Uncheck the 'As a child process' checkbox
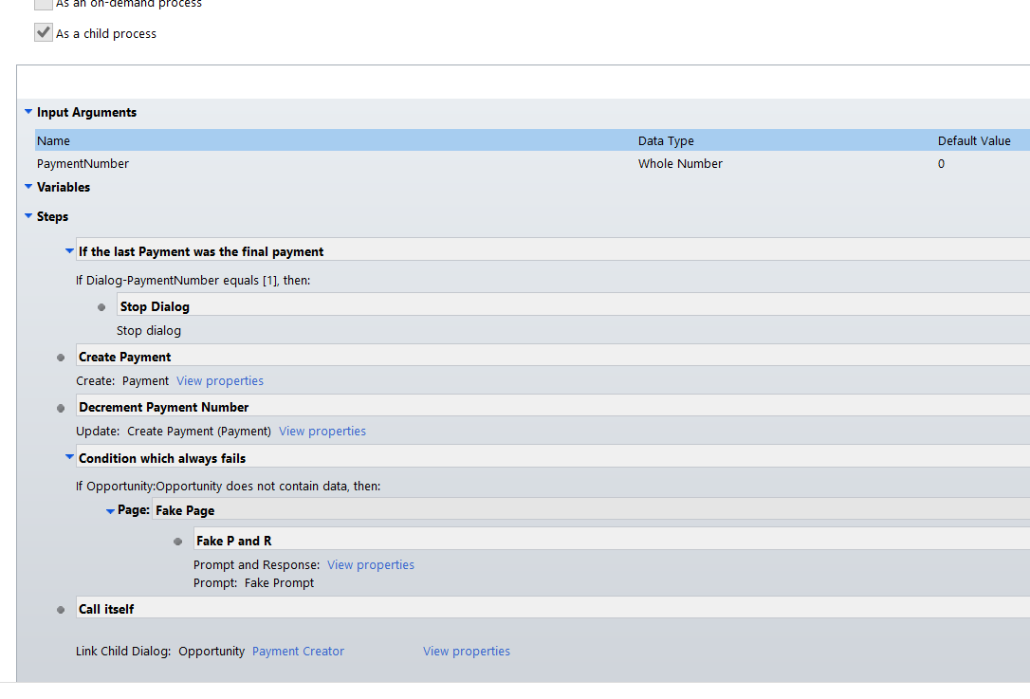The image size is (1030, 699). pyautogui.click(x=44, y=33)
